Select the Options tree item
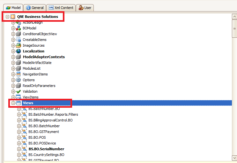 coord(29,80)
